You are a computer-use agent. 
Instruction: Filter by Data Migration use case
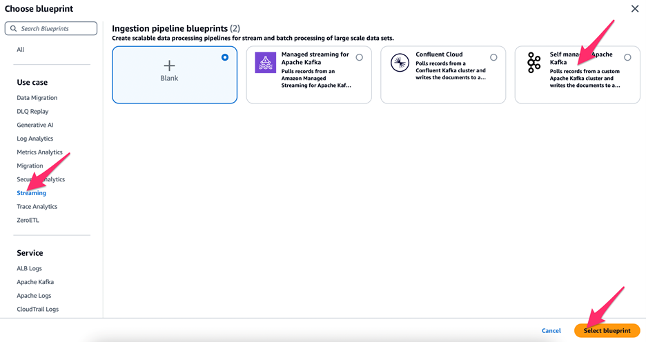click(37, 97)
